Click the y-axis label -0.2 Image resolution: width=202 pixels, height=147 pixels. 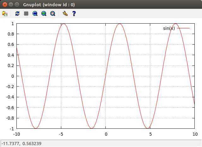10,87
